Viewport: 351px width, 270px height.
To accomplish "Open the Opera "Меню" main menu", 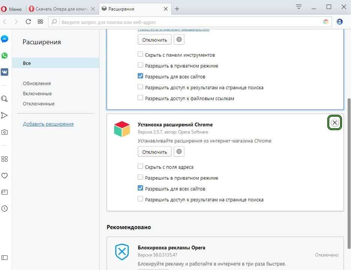I will coord(12,9).
